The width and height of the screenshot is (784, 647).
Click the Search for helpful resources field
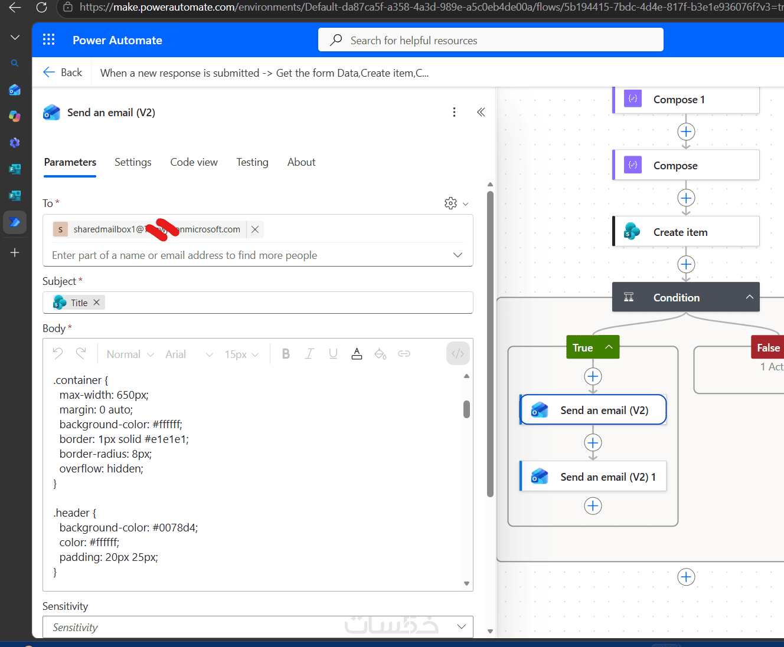(x=491, y=40)
